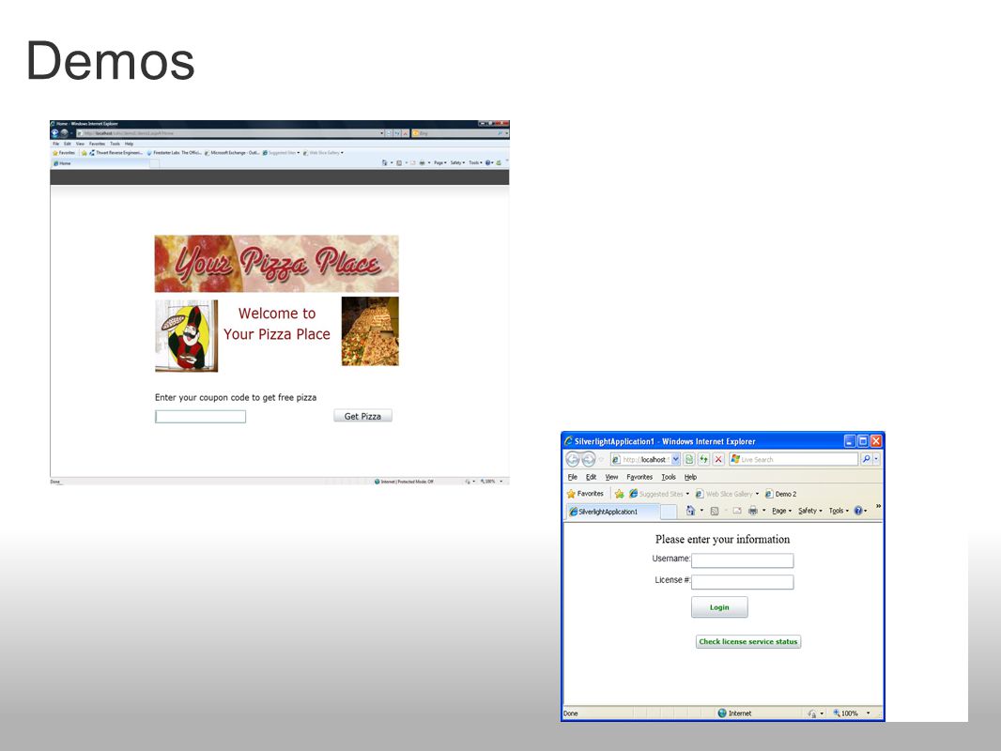
Task: Click the Internet zone globe in status bar
Action: [722, 713]
